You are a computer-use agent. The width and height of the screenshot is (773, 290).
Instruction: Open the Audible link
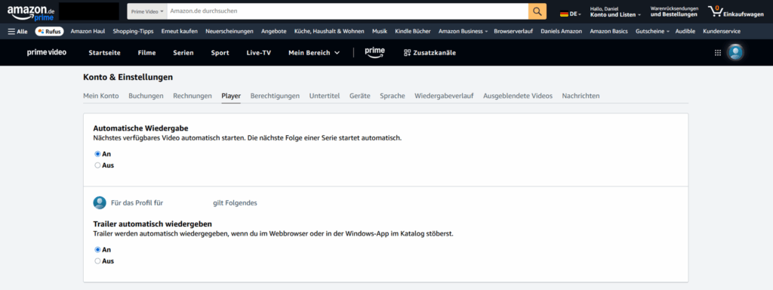pos(685,32)
